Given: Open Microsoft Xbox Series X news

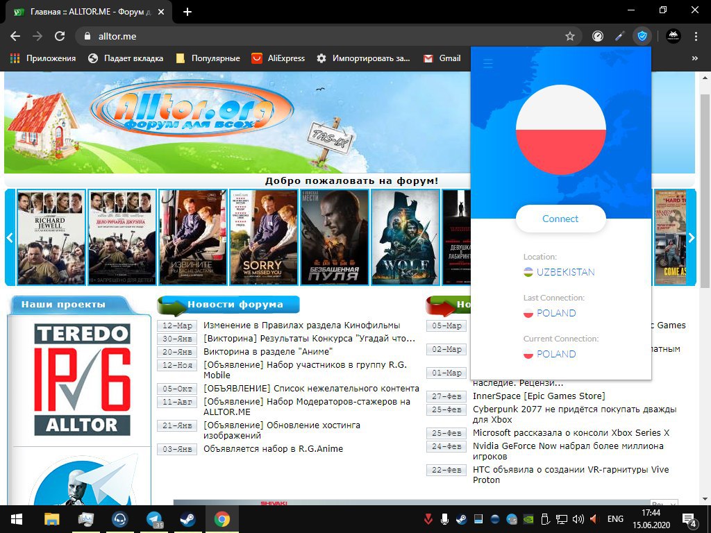Looking at the screenshot, I should point(571,433).
